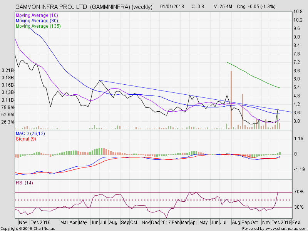Viewport: 308px width, 231px height.
Task: Click the 8.4 price axis label
Action: [296, 45]
